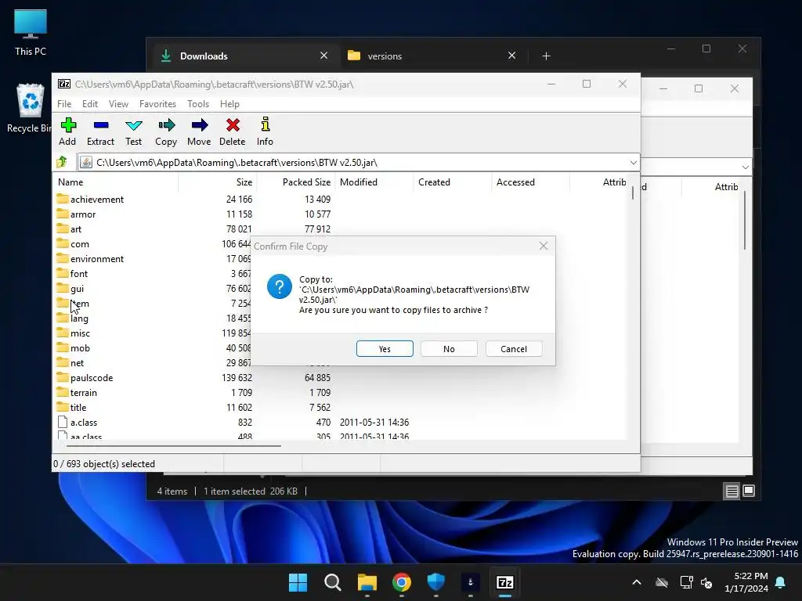Screen dimensions: 802x601
Task: Click the Up one level folder icon
Action: [63, 163]
